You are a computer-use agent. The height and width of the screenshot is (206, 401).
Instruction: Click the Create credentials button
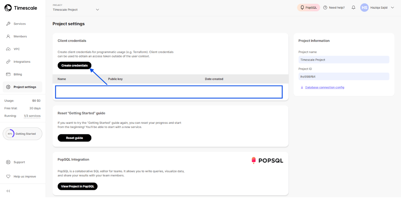click(74, 66)
